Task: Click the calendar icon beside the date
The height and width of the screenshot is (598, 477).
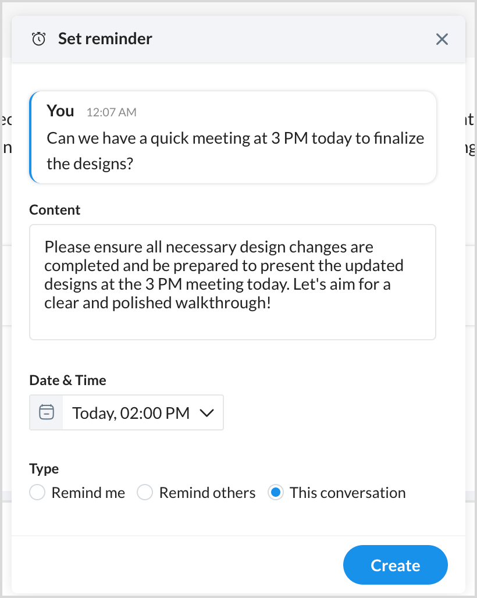Action: pyautogui.click(x=47, y=412)
